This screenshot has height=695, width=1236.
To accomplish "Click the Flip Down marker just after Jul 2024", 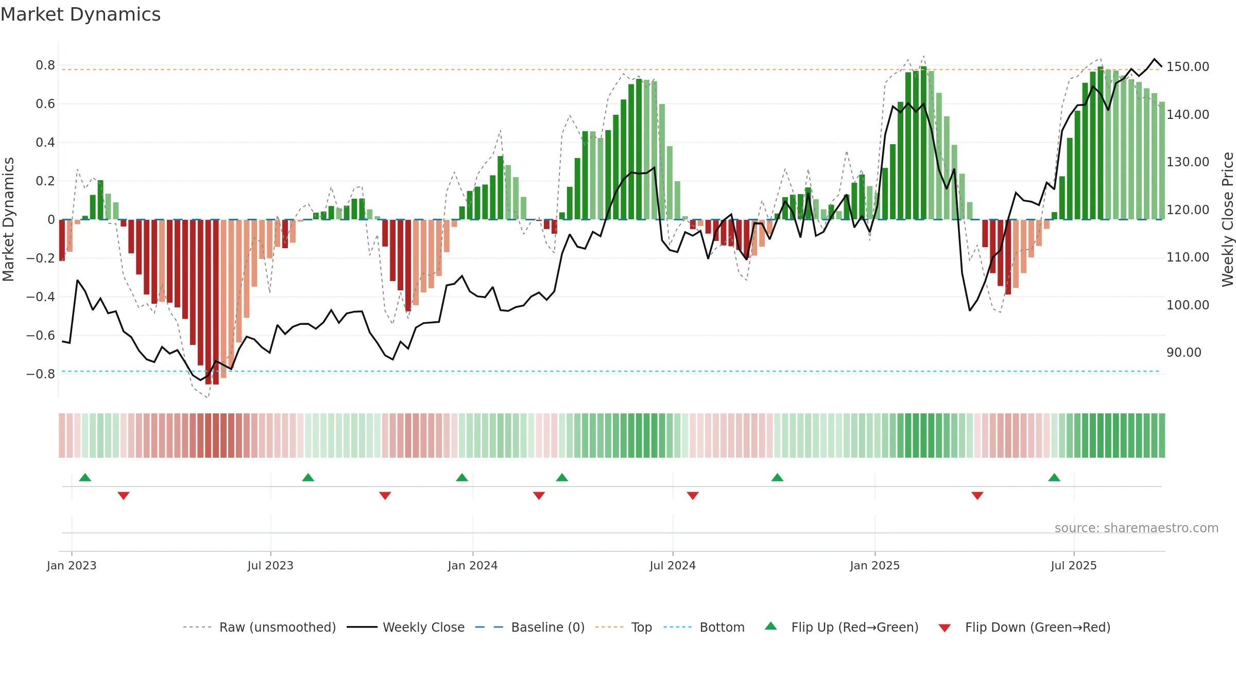I will point(693,496).
